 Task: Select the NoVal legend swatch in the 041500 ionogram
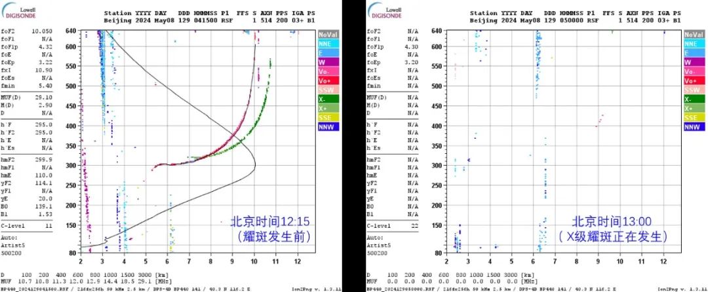[x=328, y=35]
